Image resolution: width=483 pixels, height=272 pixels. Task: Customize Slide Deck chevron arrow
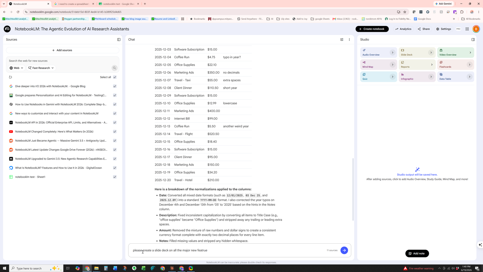[431, 53]
